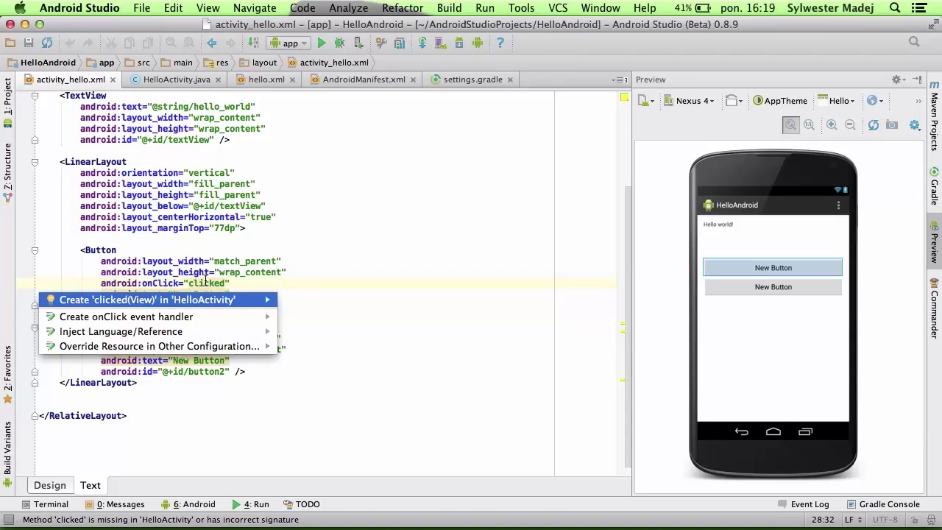The height and width of the screenshot is (530, 942).
Task: Open the Terminal tool window
Action: (44, 504)
